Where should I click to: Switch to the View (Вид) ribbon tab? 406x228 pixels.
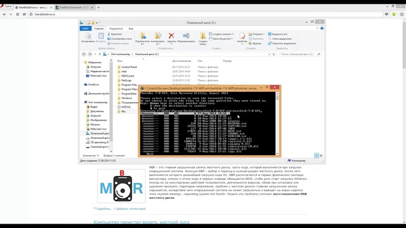pyautogui.click(x=131, y=28)
